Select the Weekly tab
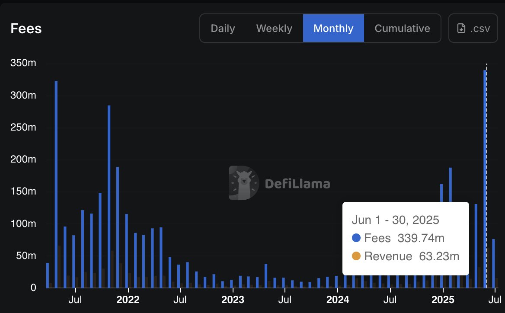The height and width of the screenshot is (313, 505). pyautogui.click(x=274, y=29)
